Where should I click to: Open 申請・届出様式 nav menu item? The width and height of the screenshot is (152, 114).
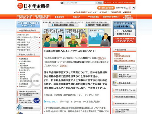click(x=93, y=17)
